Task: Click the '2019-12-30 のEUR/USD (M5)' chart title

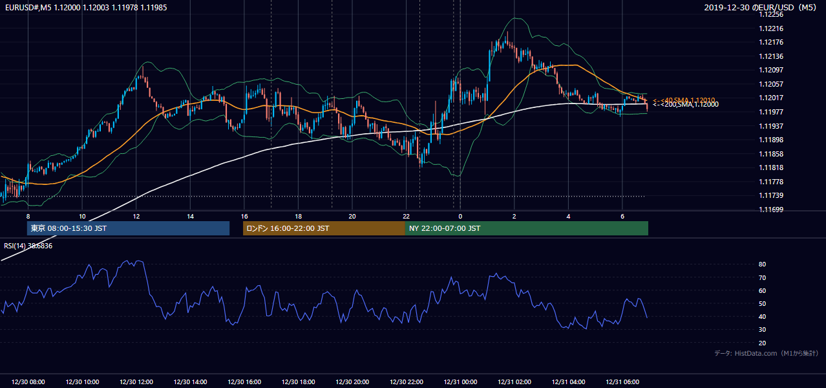Action: [x=761, y=7]
